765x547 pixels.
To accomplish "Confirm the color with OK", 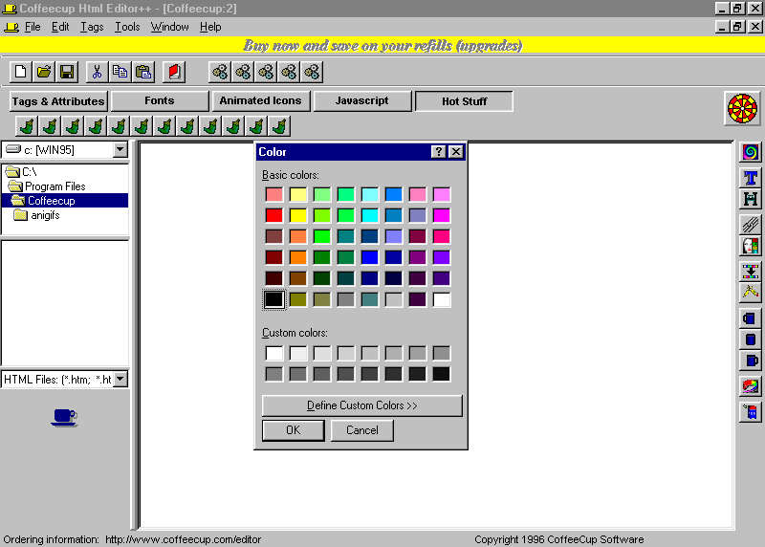I will 294,430.
